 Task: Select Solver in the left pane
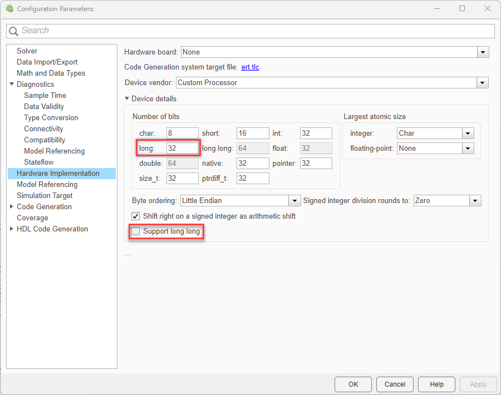(27, 51)
